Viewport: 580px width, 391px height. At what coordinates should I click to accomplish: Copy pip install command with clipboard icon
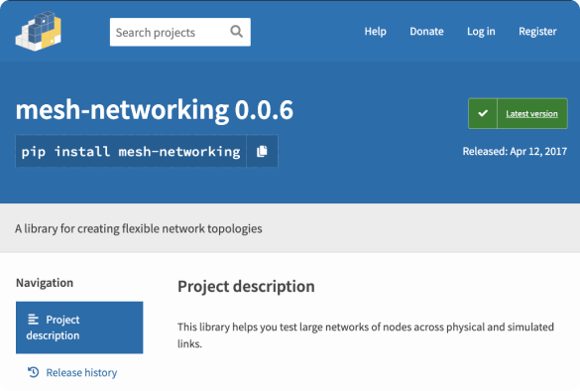click(262, 151)
